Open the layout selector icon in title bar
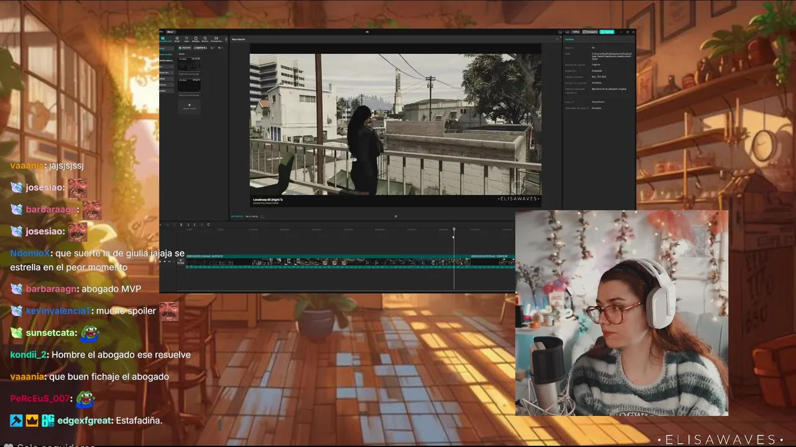The height and width of the screenshot is (447, 796). tap(560, 32)
